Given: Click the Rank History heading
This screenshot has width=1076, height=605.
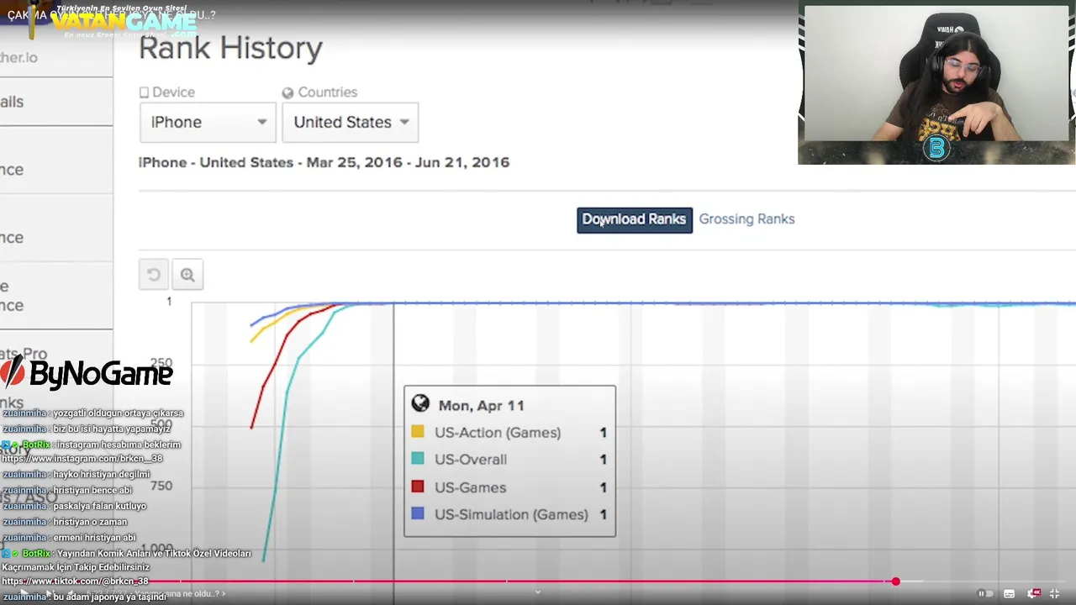Looking at the screenshot, I should coord(230,48).
